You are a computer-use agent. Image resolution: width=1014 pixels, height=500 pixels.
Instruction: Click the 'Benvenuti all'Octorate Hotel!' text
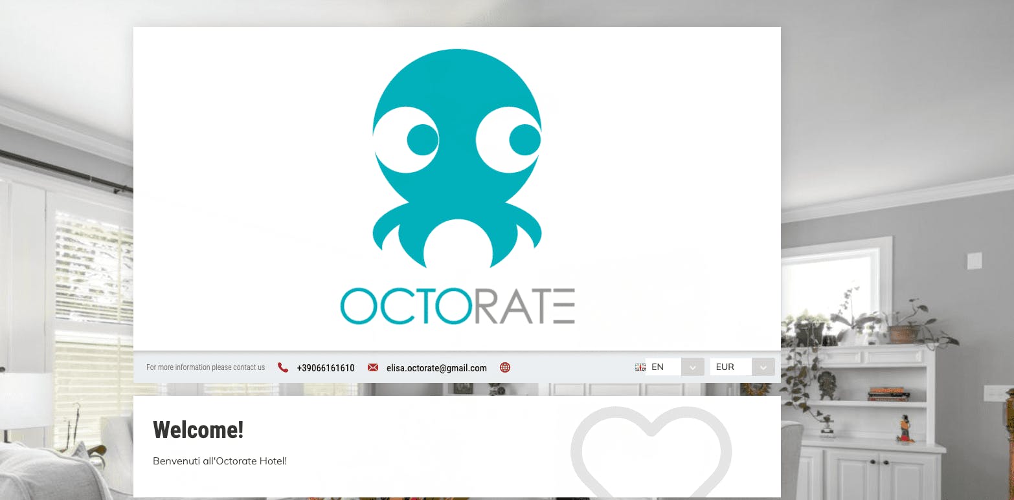click(x=220, y=461)
